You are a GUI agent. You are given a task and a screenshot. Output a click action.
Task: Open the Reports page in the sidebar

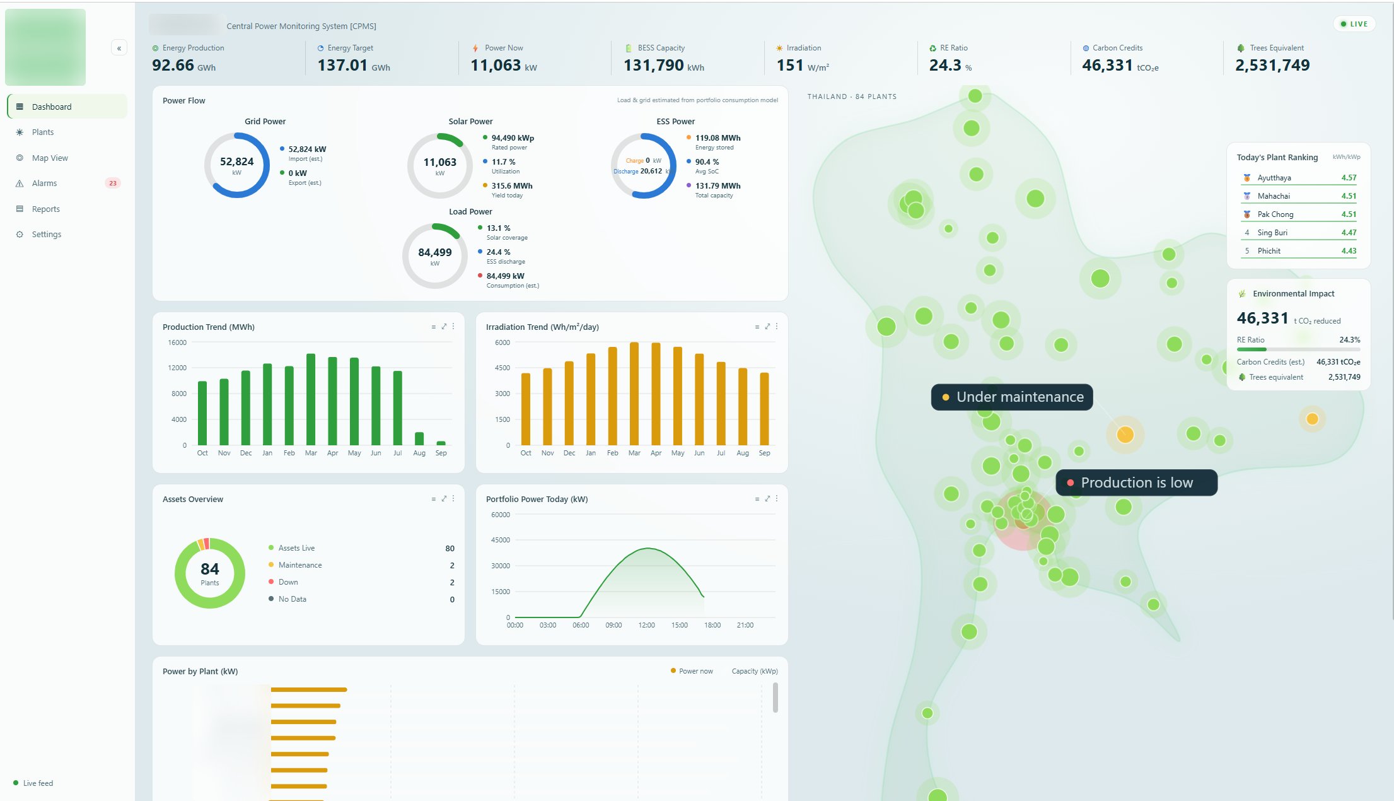coord(67,209)
